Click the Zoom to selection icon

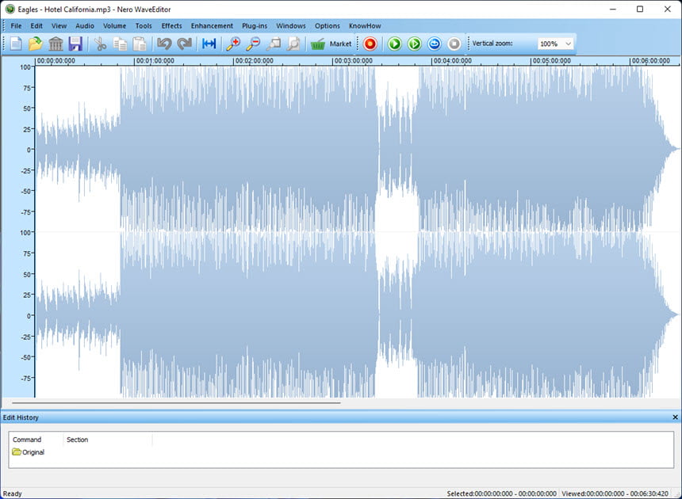274,44
